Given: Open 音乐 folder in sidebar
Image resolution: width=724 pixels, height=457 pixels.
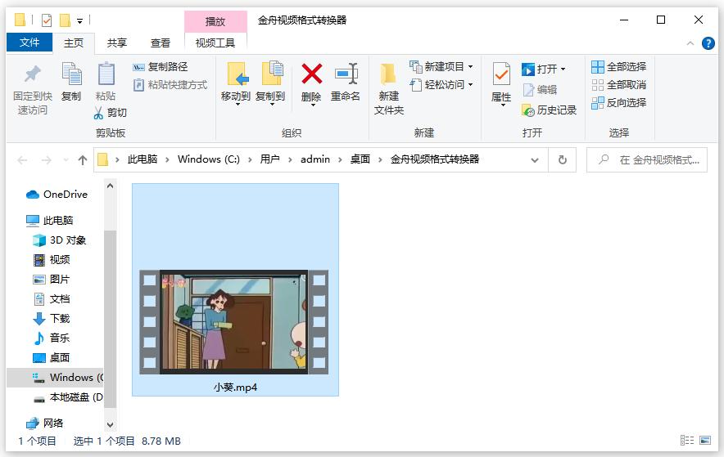Looking at the screenshot, I should pyautogui.click(x=52, y=338).
